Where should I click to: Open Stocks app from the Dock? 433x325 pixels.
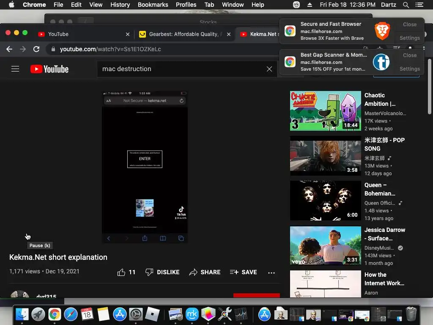[x=241, y=314]
